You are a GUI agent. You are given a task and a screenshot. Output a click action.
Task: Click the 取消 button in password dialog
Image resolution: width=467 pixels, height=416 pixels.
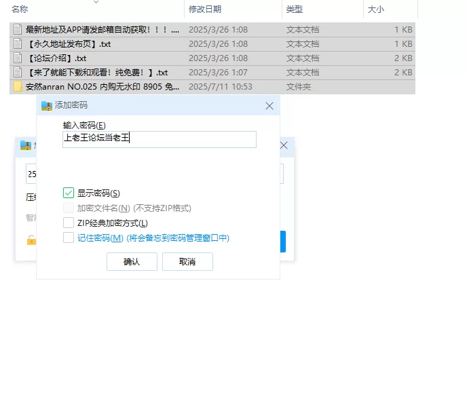click(187, 261)
